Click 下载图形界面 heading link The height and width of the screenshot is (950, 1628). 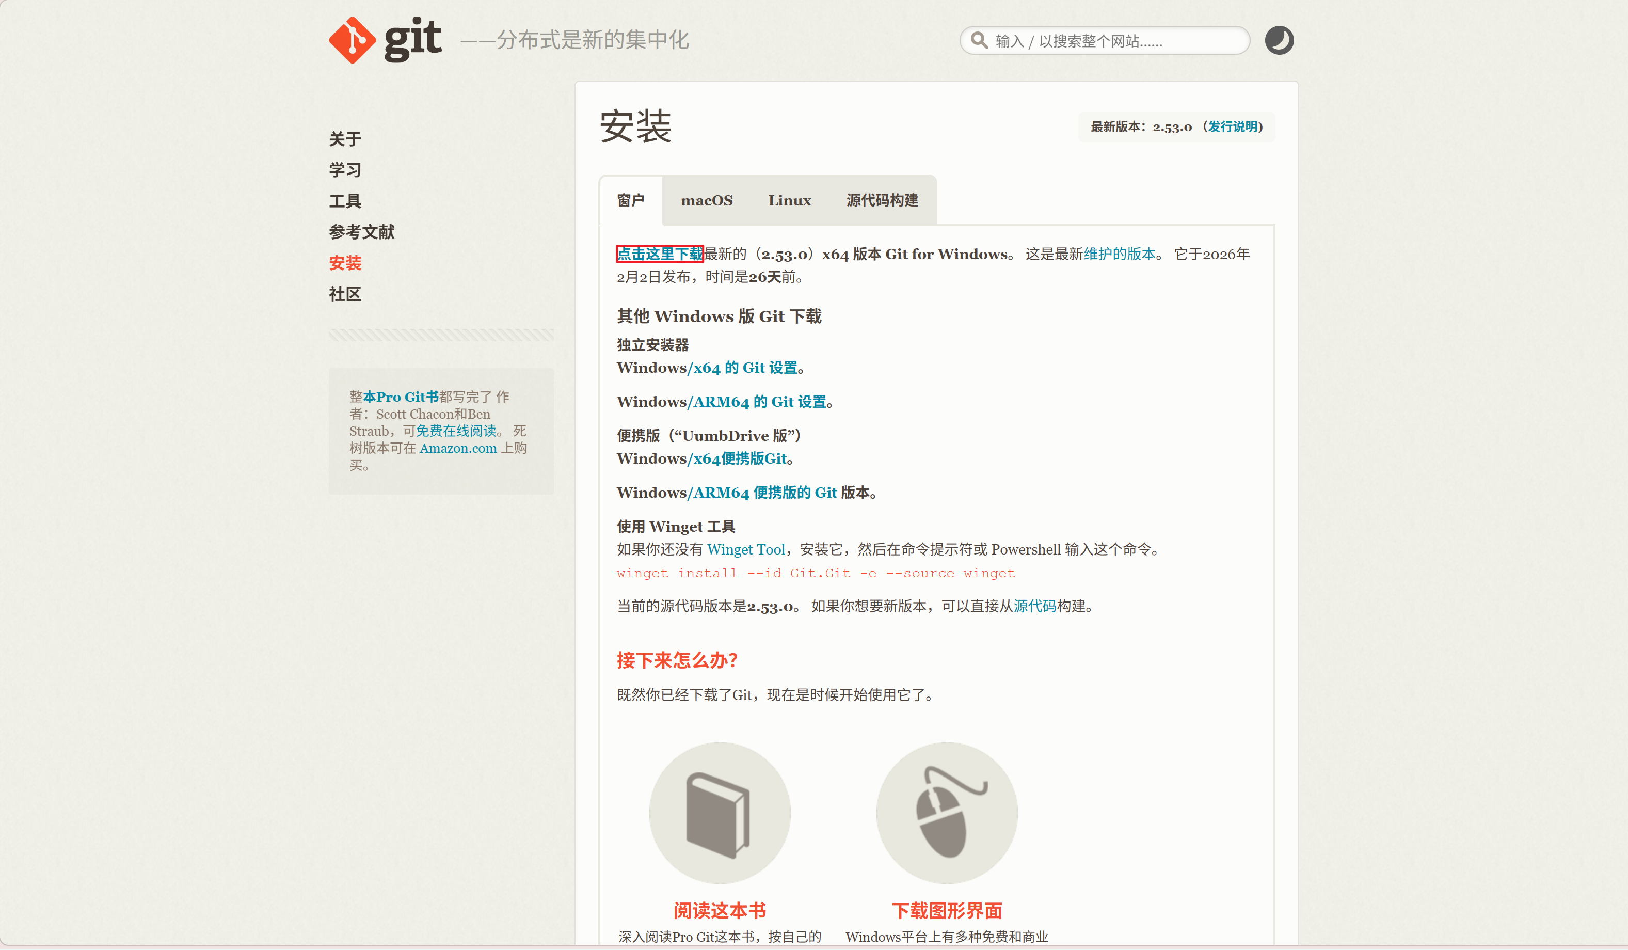point(947,911)
